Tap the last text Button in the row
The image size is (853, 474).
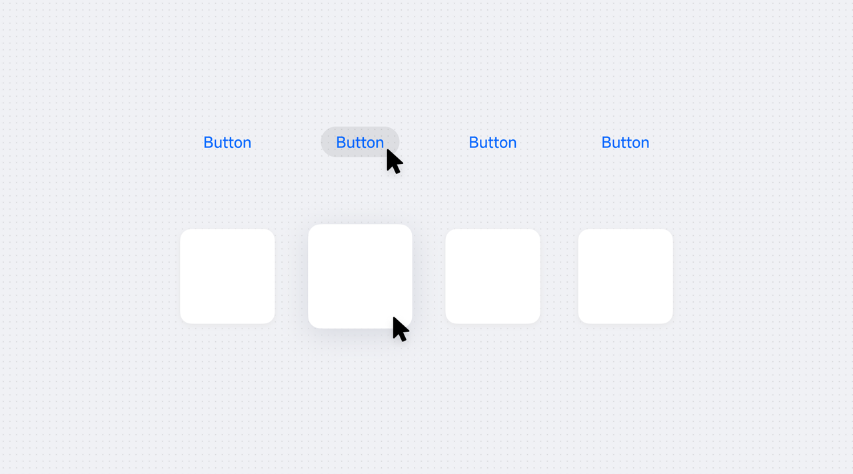click(625, 143)
